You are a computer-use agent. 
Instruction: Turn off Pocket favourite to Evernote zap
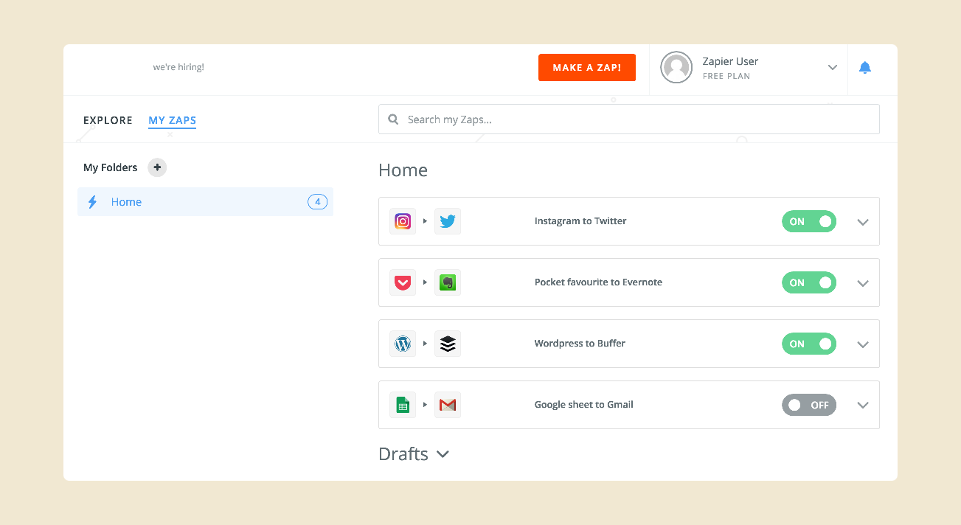[x=809, y=282]
